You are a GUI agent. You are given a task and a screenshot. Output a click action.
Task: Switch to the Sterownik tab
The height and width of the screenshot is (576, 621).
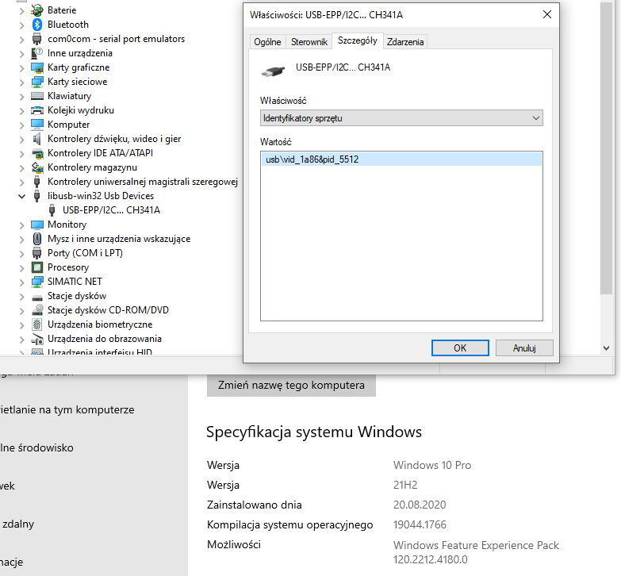point(309,42)
